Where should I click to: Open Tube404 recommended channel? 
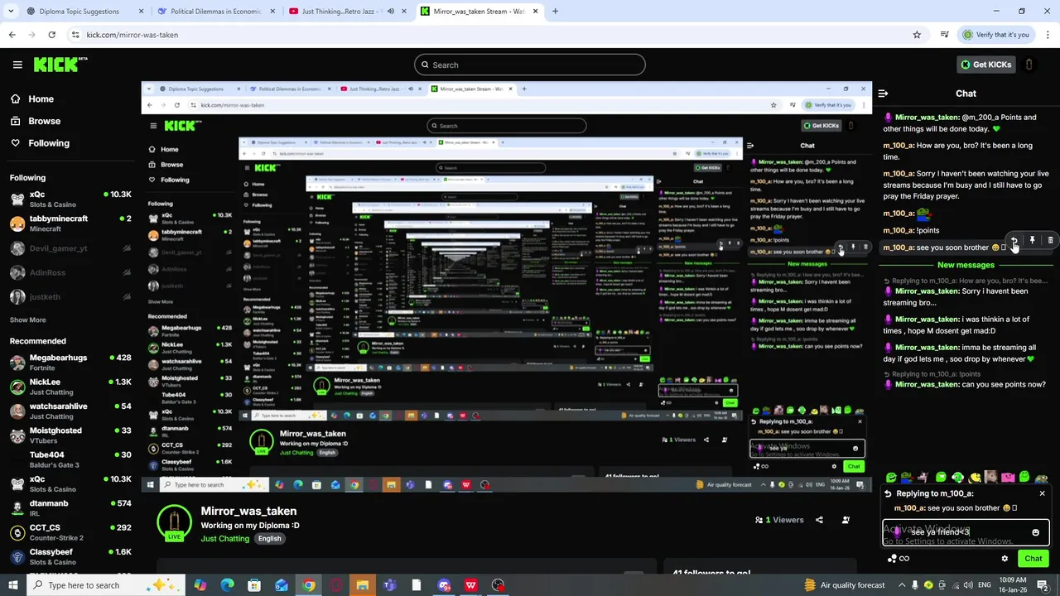point(70,459)
